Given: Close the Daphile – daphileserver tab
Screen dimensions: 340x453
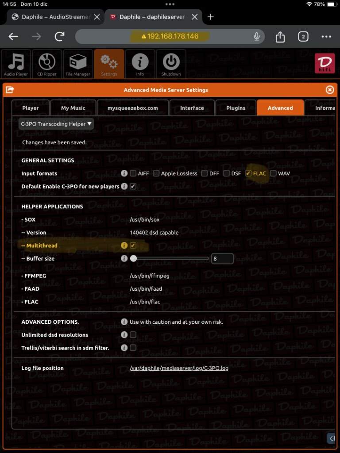Looking at the screenshot, I should click(x=195, y=17).
